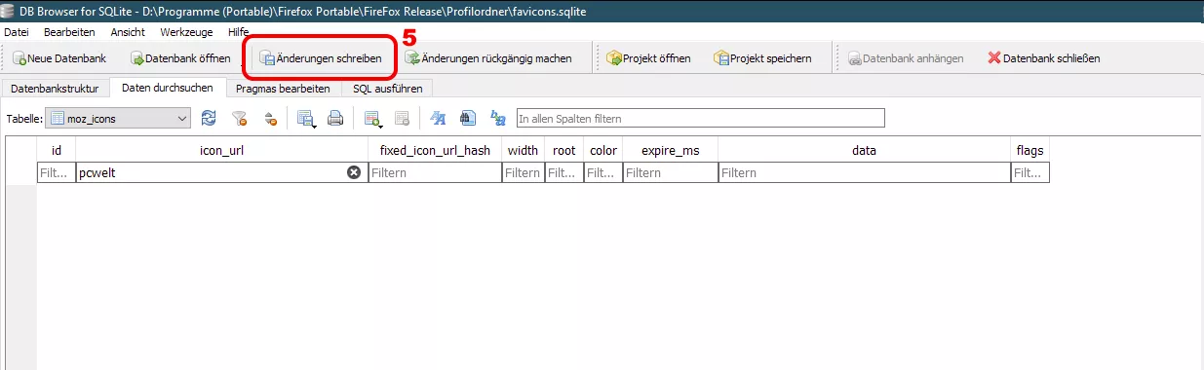This screenshot has height=370, width=1204.
Task: Click Datenbank anhängen toolbar button
Action: pyautogui.click(x=907, y=58)
